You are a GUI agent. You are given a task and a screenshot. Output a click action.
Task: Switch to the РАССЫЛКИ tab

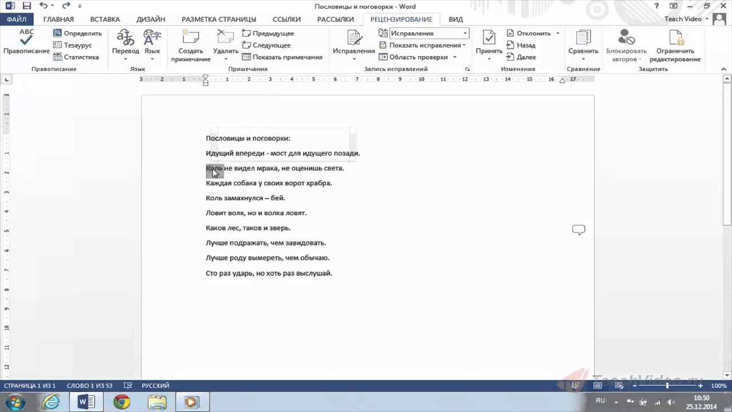point(336,19)
